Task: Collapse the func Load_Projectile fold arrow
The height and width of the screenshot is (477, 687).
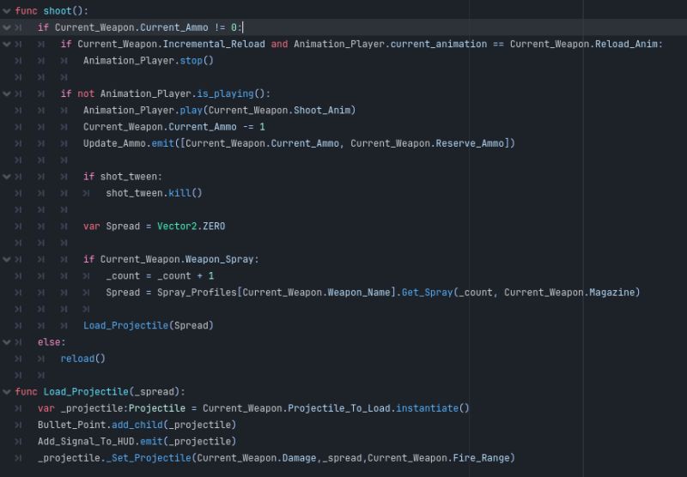Action: click(x=7, y=392)
